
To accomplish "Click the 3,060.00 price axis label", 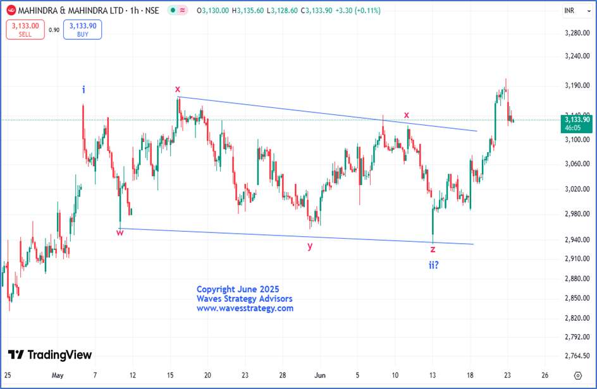I will tap(577, 164).
